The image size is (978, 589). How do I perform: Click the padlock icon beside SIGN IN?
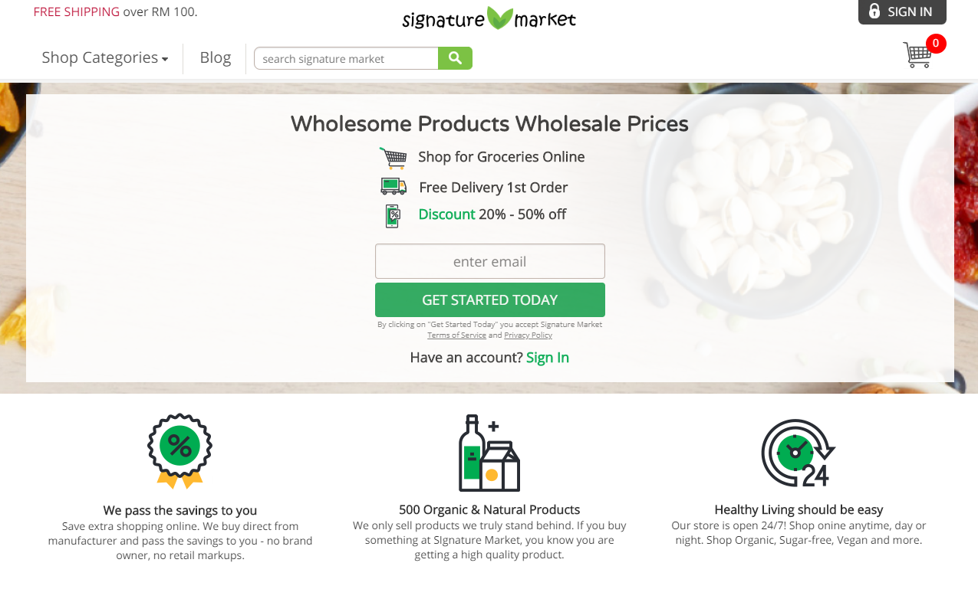(874, 11)
